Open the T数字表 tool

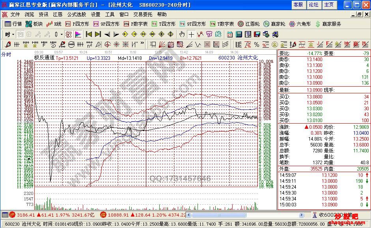(222, 24)
